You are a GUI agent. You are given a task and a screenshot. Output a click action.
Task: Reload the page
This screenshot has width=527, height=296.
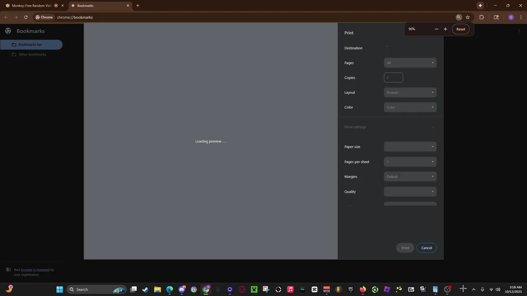pos(26,17)
